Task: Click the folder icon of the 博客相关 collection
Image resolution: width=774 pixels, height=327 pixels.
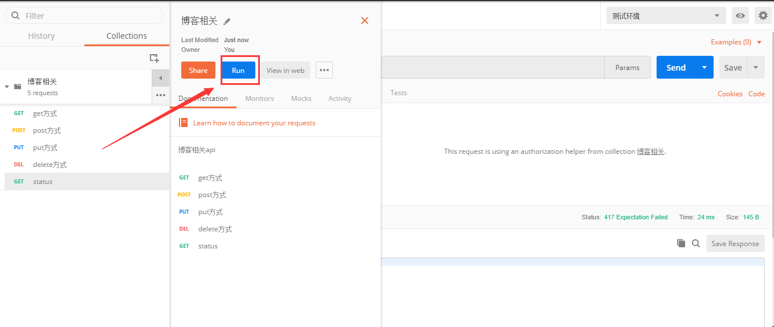Action: 18,87
